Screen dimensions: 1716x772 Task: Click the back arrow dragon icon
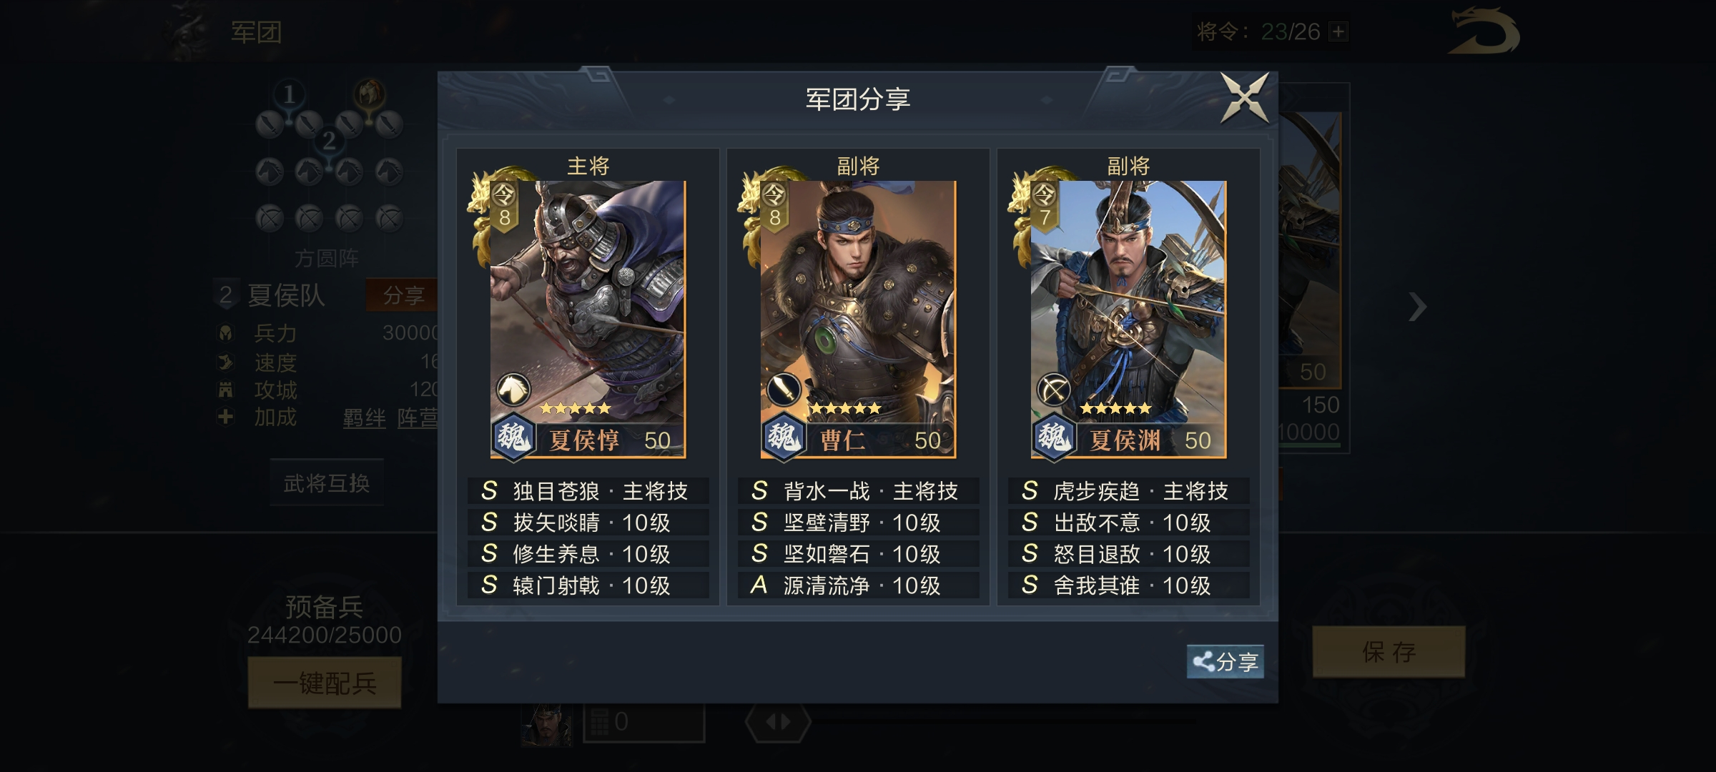[x=1484, y=31]
